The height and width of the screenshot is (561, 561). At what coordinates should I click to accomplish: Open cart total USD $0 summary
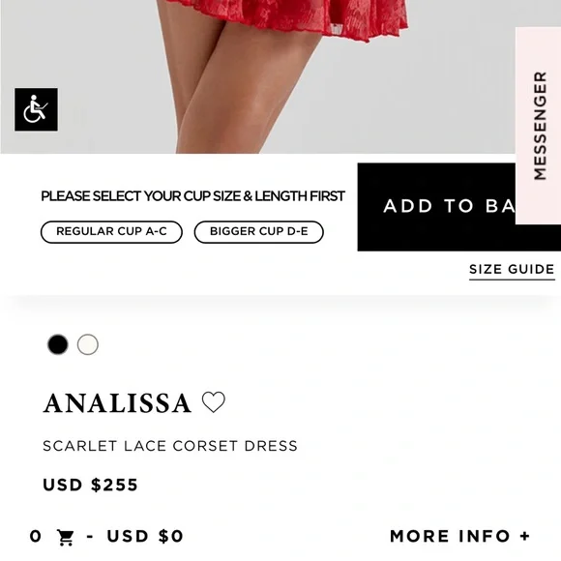pos(145,536)
